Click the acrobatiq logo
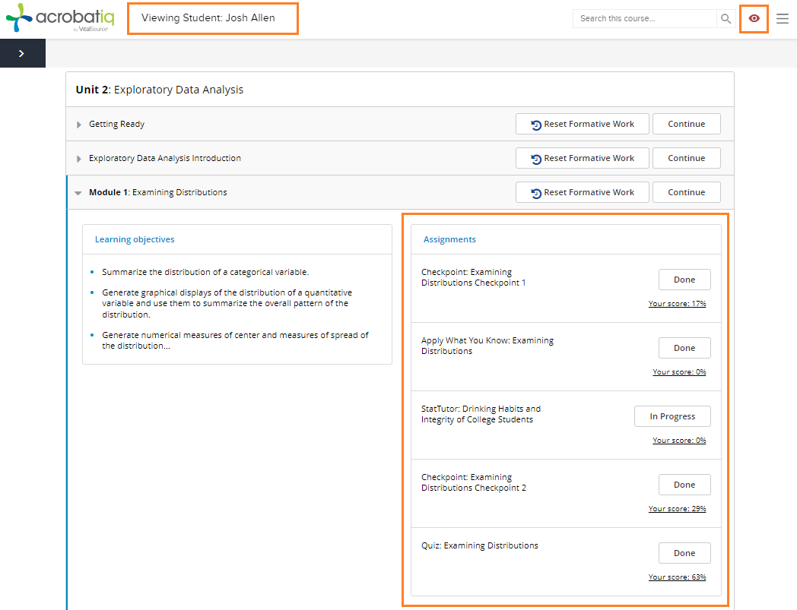Screen dimensions: 797x610 point(60,17)
